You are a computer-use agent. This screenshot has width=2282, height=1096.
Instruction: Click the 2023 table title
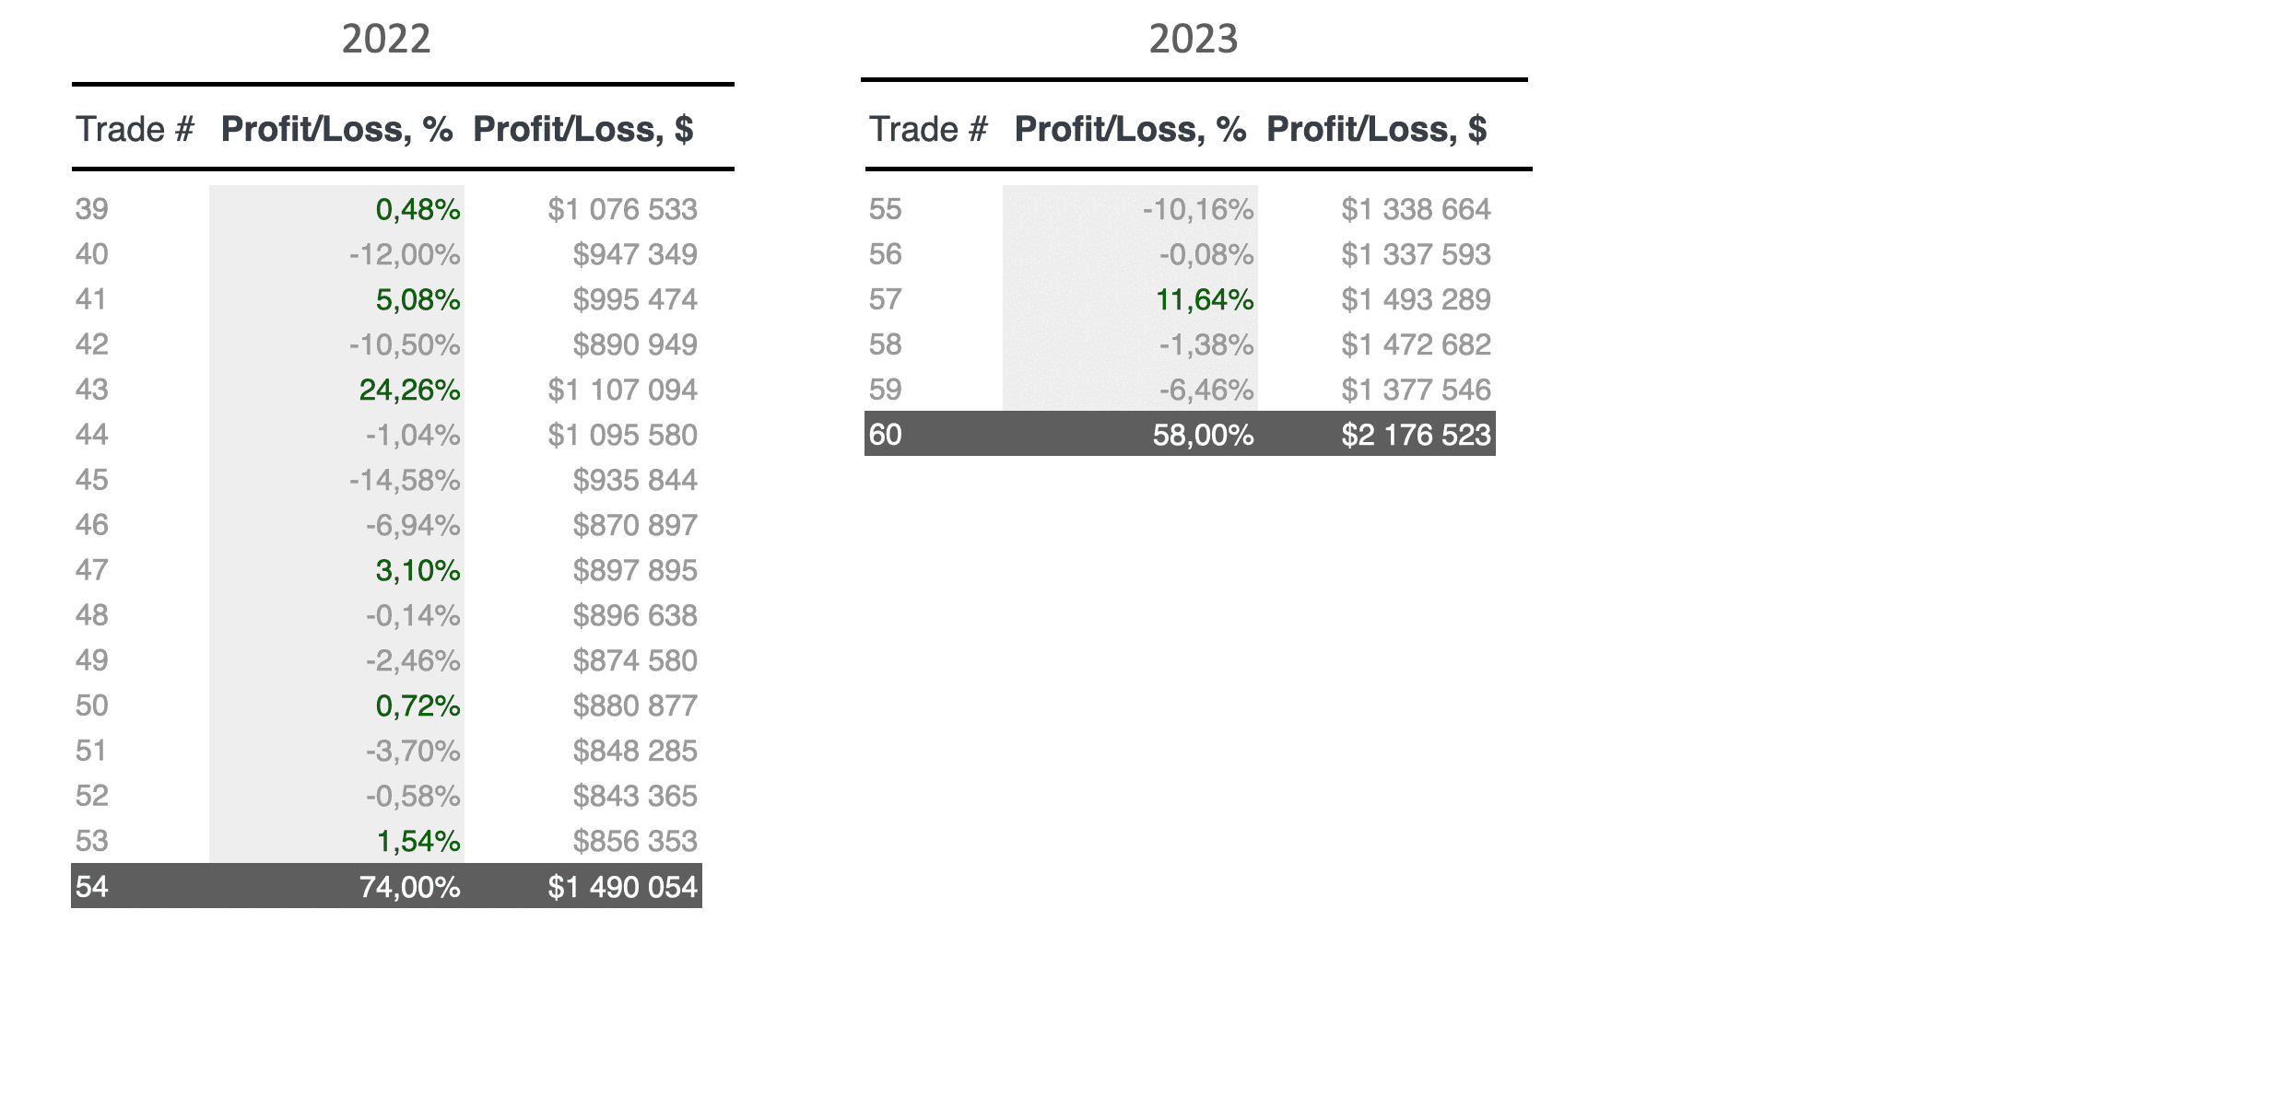tap(1194, 39)
